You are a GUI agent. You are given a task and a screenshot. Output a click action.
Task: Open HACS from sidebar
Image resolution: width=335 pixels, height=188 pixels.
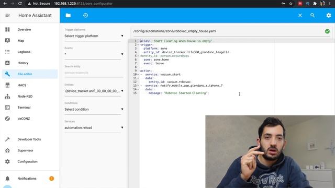(x=22, y=85)
